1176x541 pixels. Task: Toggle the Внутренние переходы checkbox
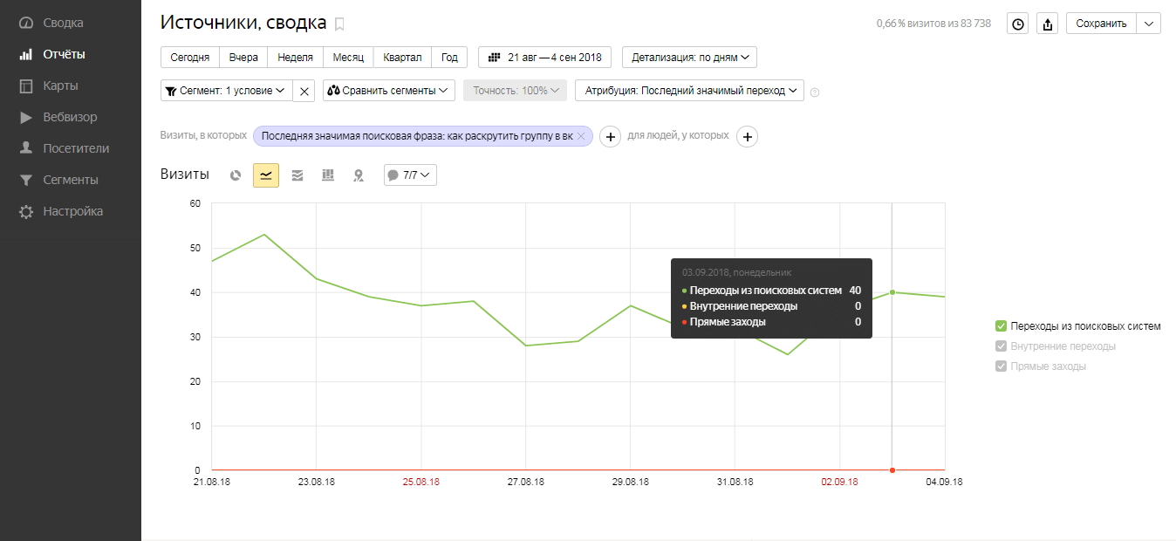(x=1002, y=346)
